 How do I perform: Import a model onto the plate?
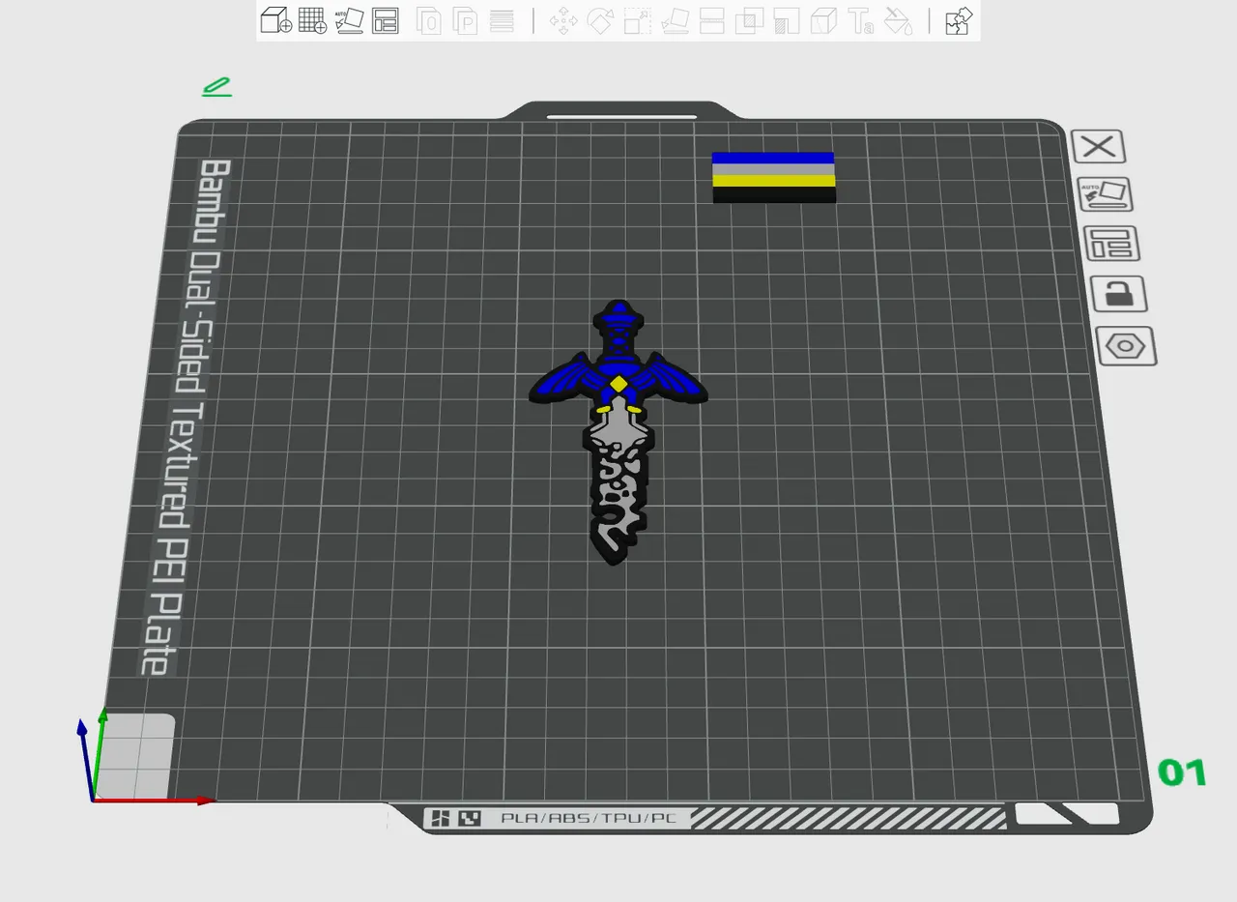(x=274, y=20)
